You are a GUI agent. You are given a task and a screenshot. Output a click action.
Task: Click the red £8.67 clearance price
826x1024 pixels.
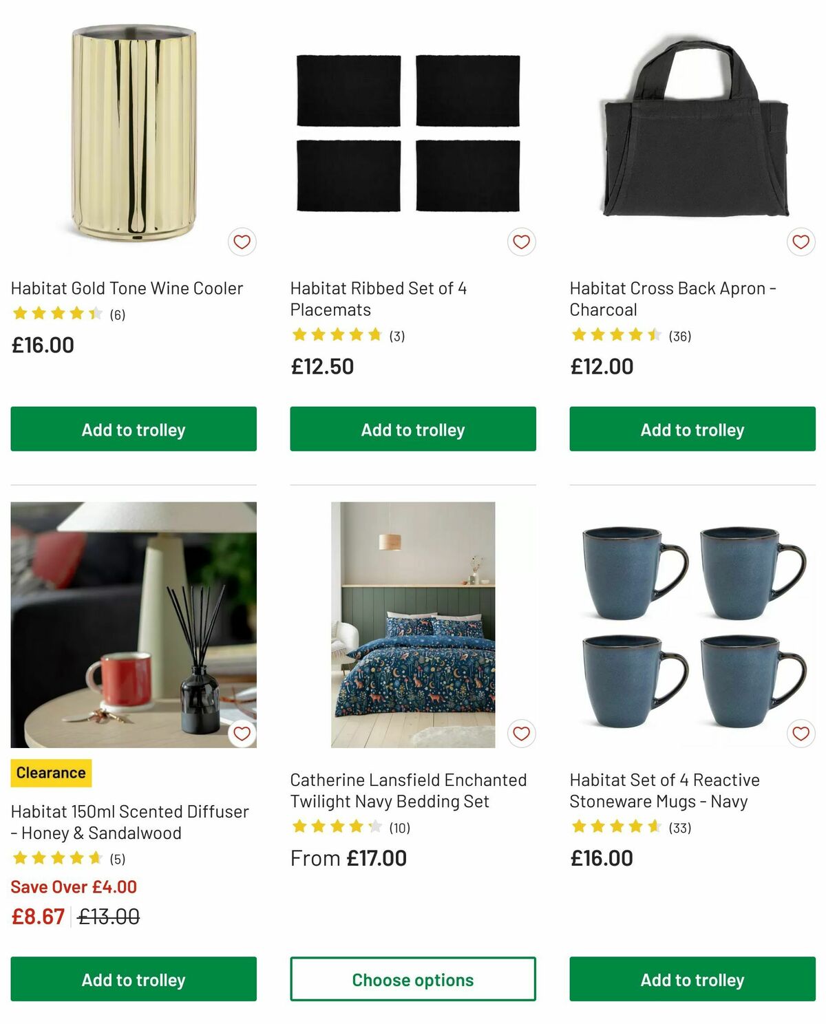[34, 916]
